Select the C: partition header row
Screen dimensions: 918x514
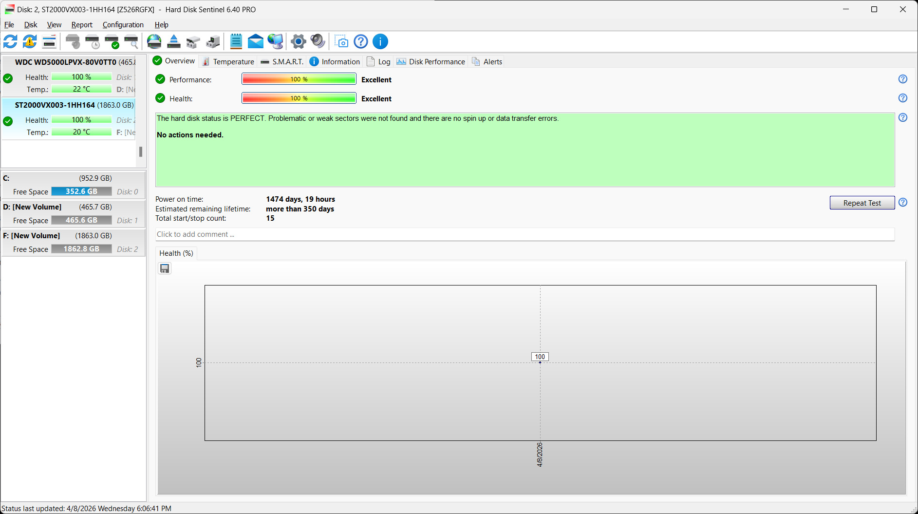click(x=73, y=178)
